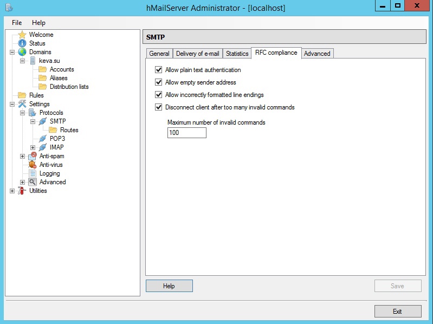Viewport: 433px width, 324px height.
Task: Maximize the hMailServer Administrator window
Action: 397,5
